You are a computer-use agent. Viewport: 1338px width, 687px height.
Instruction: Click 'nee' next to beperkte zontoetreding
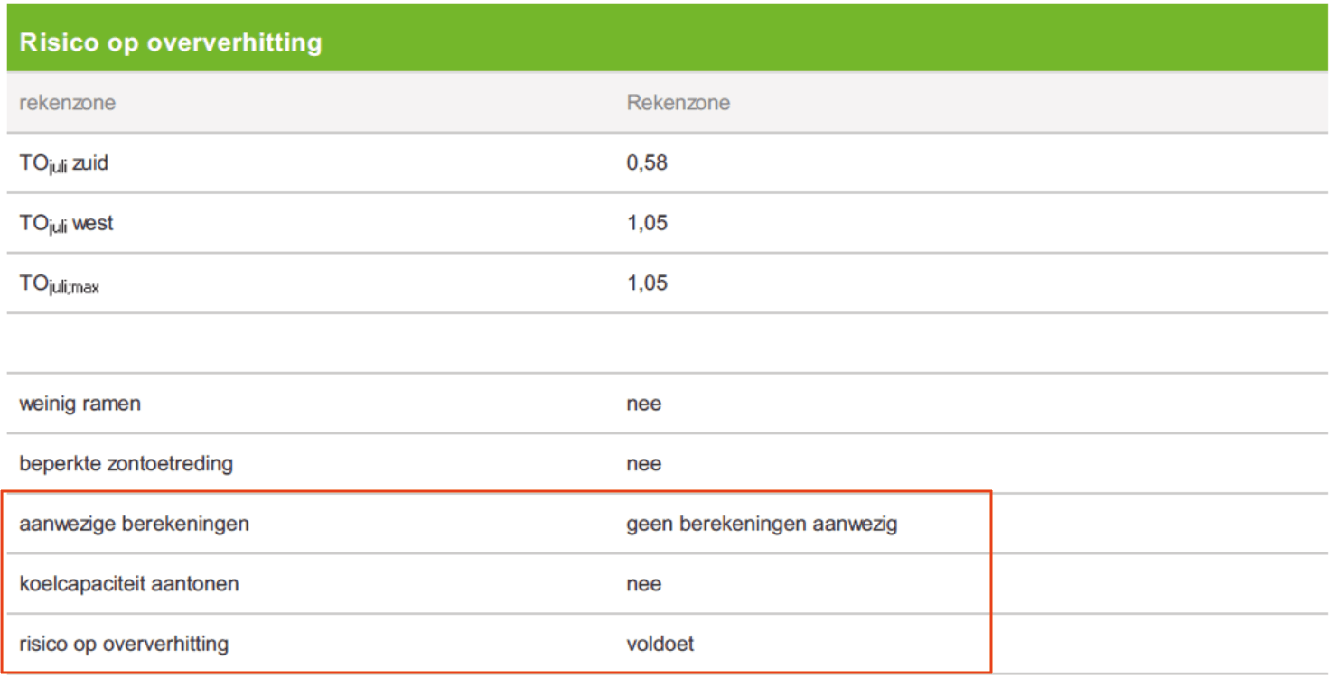pos(643,464)
